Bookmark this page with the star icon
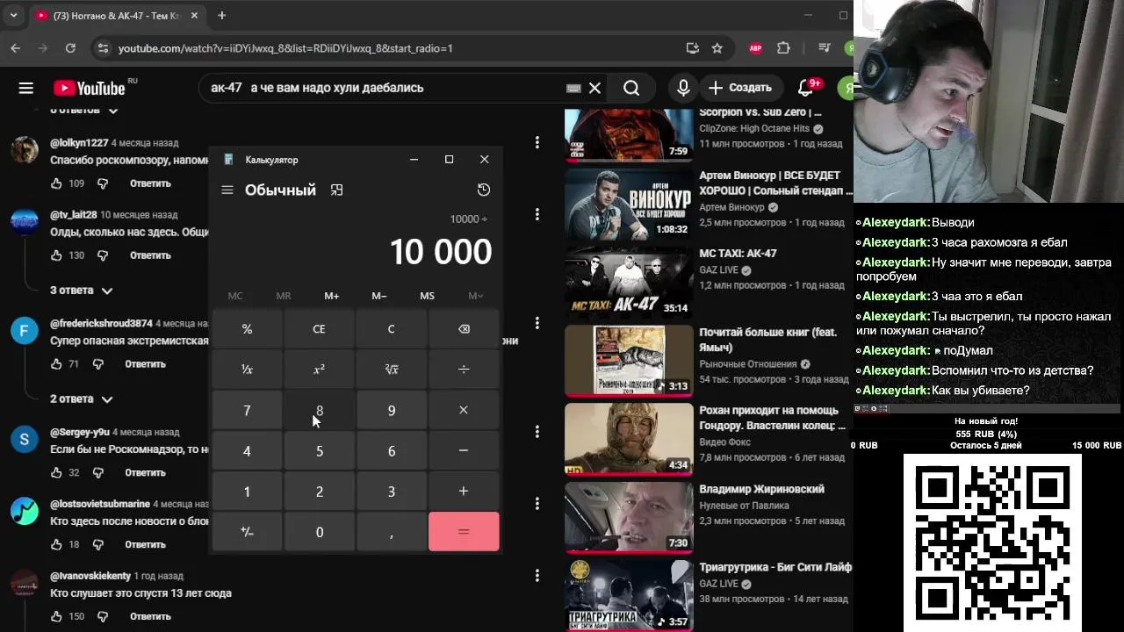The width and height of the screenshot is (1124, 632). pos(717,48)
